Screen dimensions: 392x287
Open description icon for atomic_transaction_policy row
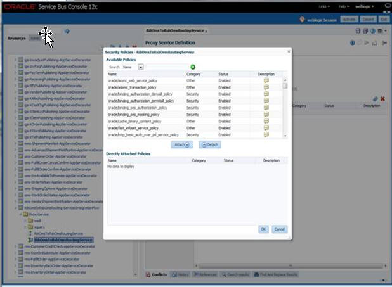click(266, 87)
